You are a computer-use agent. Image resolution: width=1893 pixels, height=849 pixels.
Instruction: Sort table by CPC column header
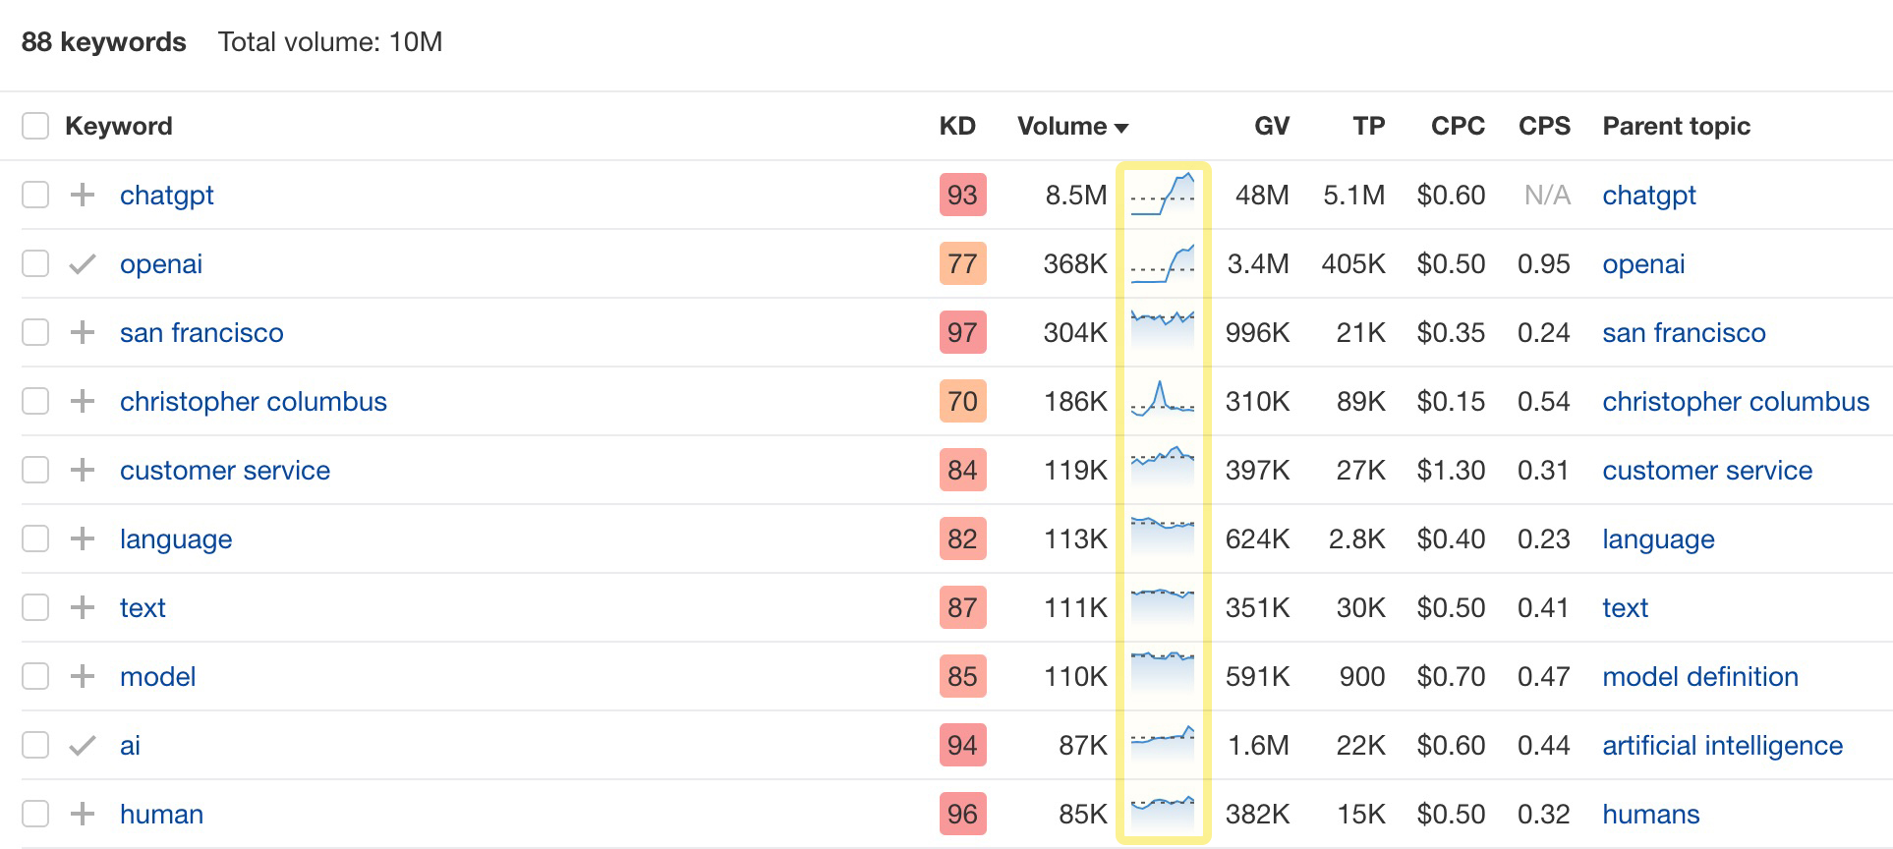[x=1458, y=126]
